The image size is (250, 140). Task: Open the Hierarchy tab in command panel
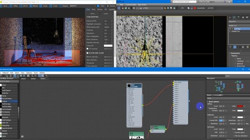click(238, 17)
